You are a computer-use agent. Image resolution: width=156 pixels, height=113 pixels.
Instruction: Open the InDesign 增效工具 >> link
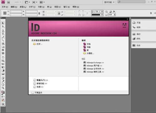94,72
